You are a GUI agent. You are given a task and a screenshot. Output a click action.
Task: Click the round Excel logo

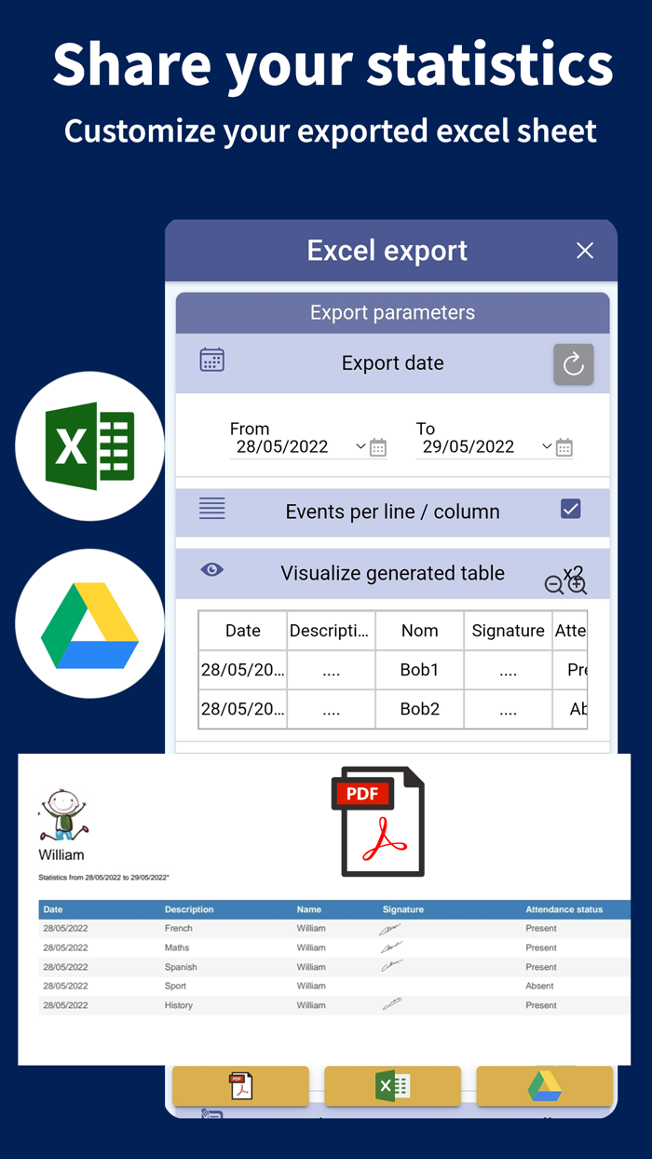(x=89, y=446)
